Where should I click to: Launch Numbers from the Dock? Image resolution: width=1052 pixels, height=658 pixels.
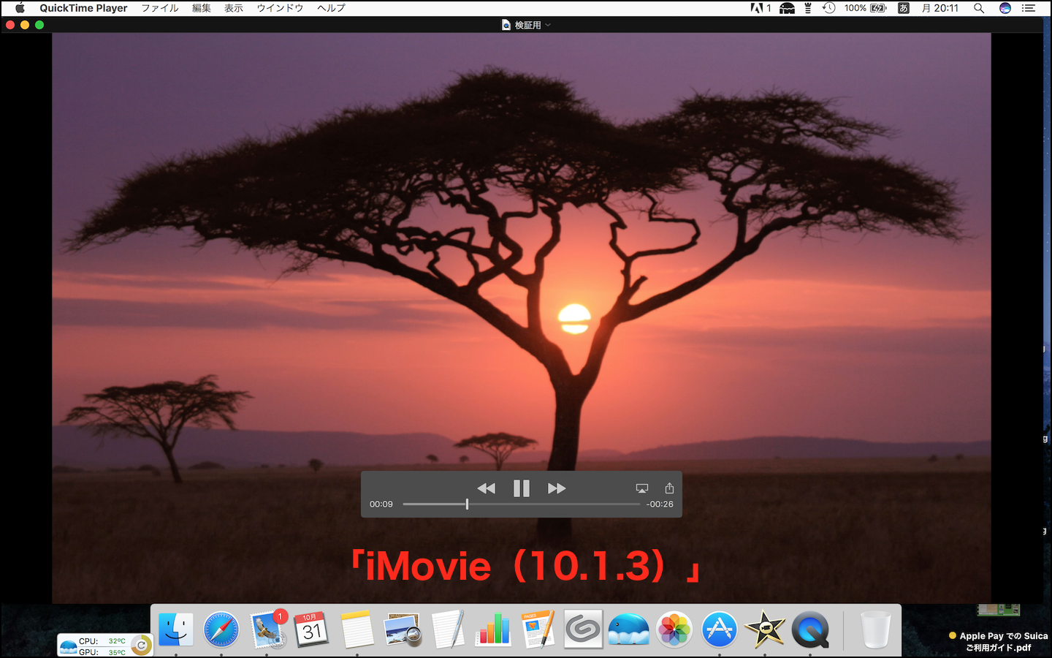click(x=493, y=629)
